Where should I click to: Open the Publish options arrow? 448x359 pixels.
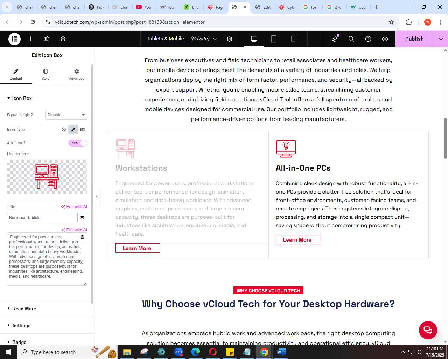[x=441, y=39]
